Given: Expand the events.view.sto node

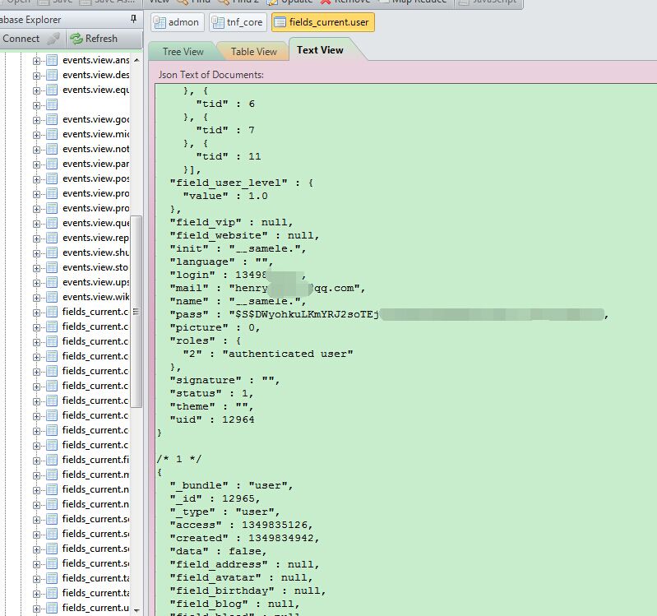Looking at the screenshot, I should [x=36, y=268].
